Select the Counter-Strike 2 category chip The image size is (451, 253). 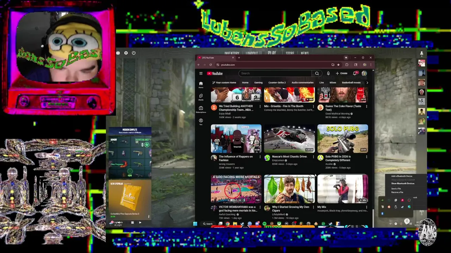(277, 83)
